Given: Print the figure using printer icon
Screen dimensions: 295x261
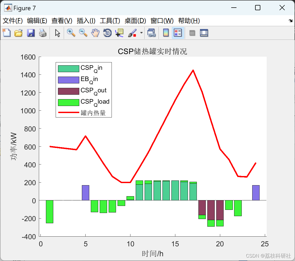Looking at the screenshot, I should pyautogui.click(x=43, y=33).
